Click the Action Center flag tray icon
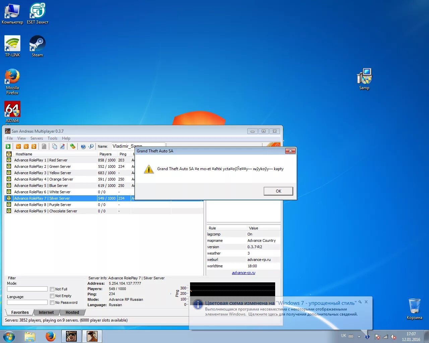This screenshot has width=429, height=343. 377,337
